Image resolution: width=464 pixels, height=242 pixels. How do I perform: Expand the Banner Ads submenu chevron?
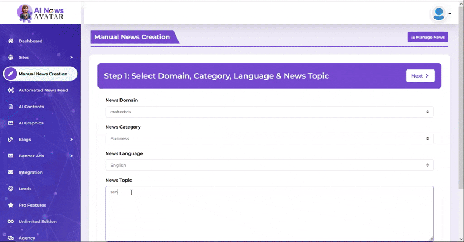click(71, 156)
